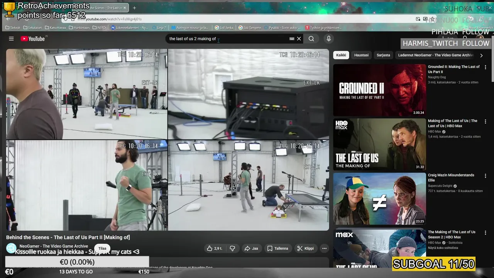Open more actions (three dots) under the video
This screenshot has width=494, height=278.
point(325,248)
